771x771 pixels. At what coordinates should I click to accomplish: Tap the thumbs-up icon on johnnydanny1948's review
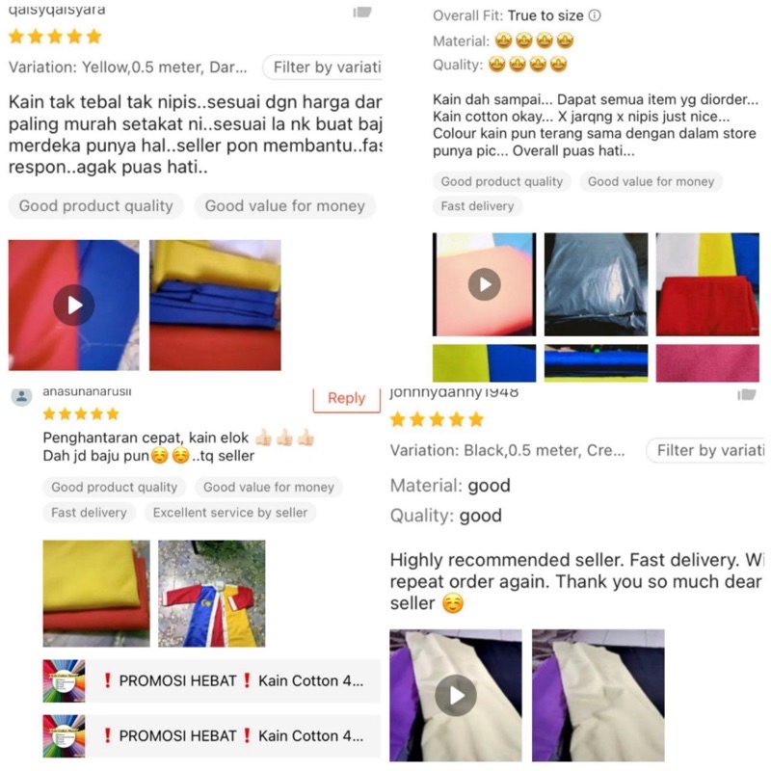coord(746,394)
